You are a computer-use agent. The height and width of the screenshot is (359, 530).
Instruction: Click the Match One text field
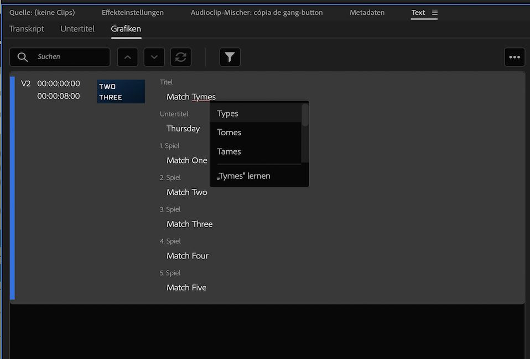(187, 160)
